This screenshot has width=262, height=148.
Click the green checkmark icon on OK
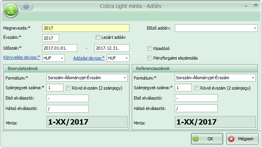(196, 139)
